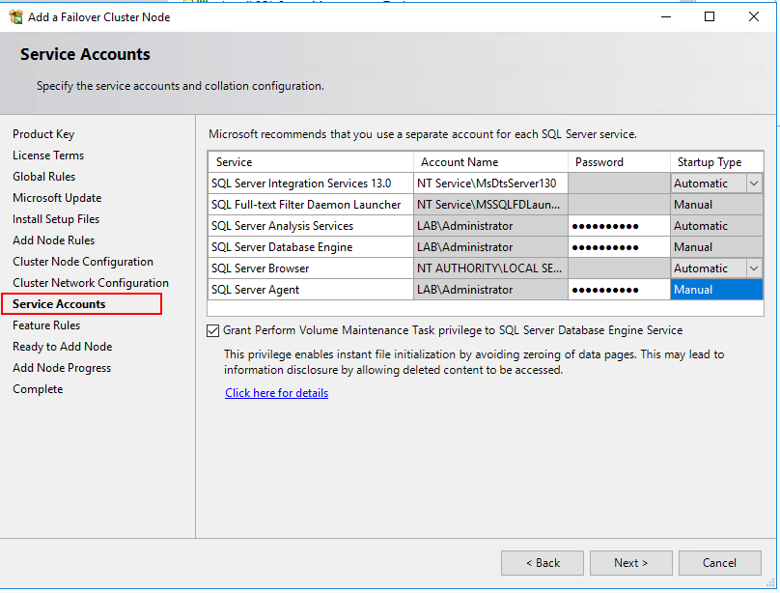Click the Back button
Viewport: 780px width, 593px height.
click(x=543, y=563)
